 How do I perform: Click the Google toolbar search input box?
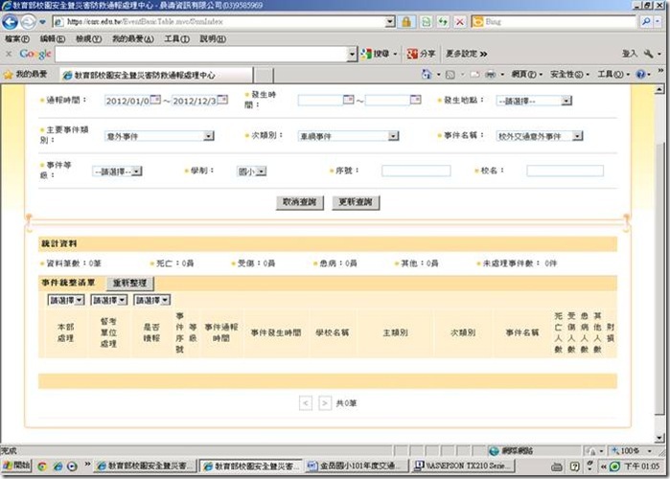click(x=201, y=54)
